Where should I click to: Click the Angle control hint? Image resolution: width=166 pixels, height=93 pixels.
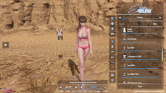(x=97, y=91)
